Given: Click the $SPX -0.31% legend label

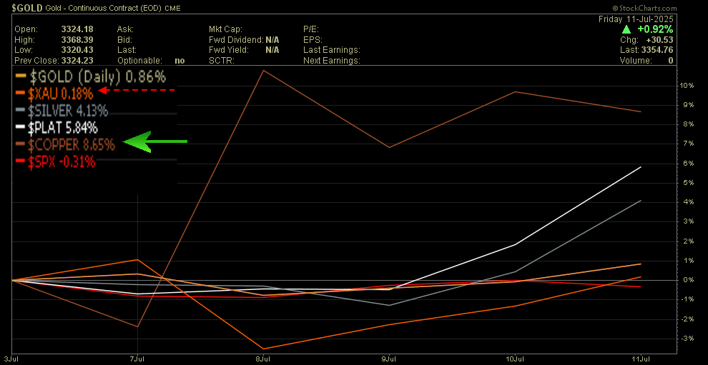Looking at the screenshot, I should click(62, 162).
